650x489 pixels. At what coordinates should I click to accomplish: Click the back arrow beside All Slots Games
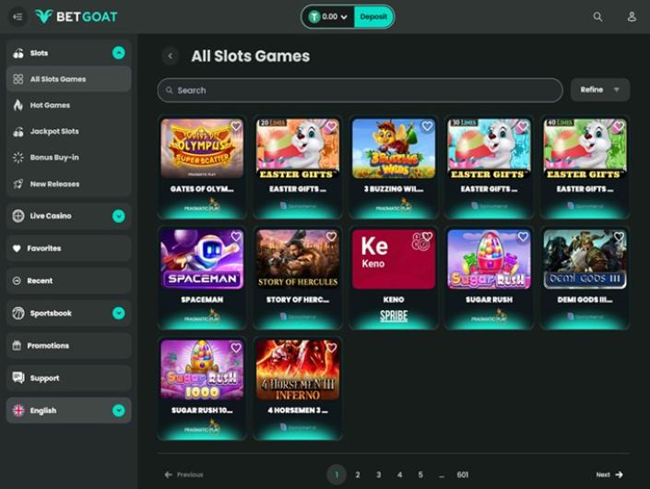point(171,56)
